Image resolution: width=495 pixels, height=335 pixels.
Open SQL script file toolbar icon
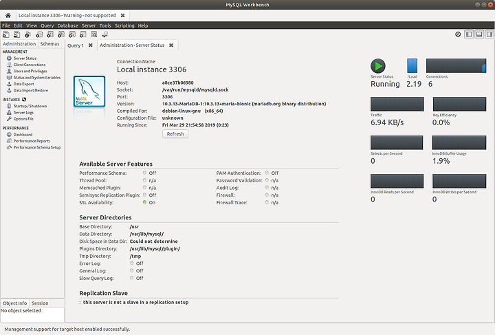(x=16, y=34)
